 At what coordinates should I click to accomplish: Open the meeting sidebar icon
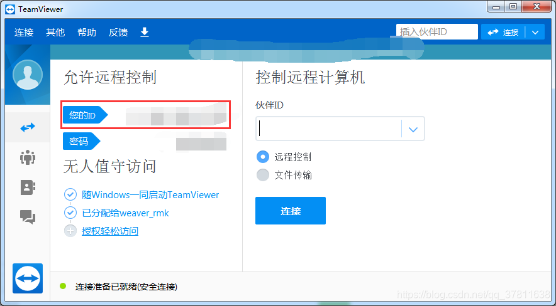pos(28,157)
